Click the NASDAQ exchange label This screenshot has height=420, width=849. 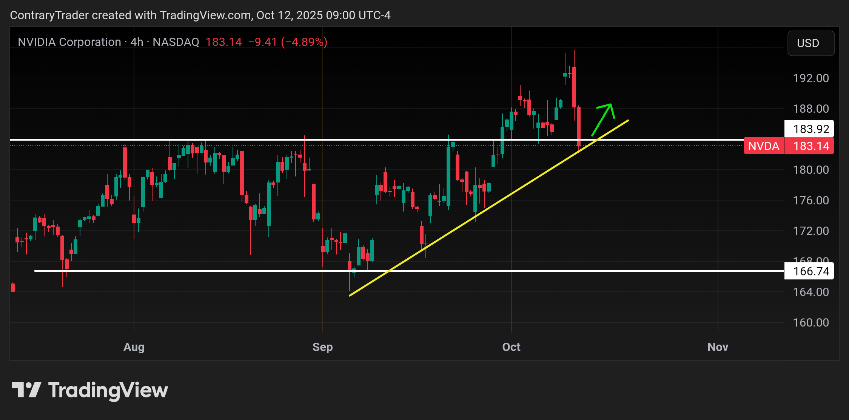[x=176, y=42]
